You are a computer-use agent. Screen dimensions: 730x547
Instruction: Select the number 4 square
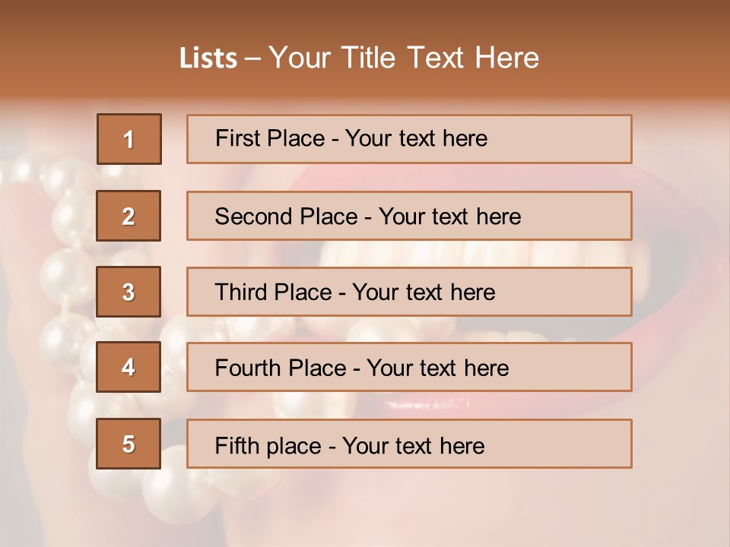point(129,368)
